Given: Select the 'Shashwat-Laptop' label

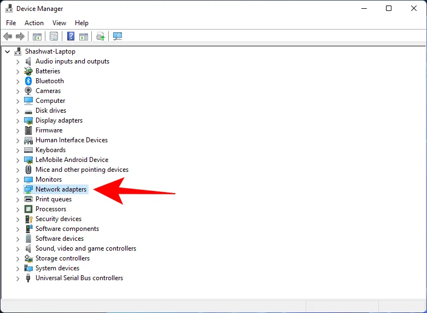Looking at the screenshot, I should [50, 51].
